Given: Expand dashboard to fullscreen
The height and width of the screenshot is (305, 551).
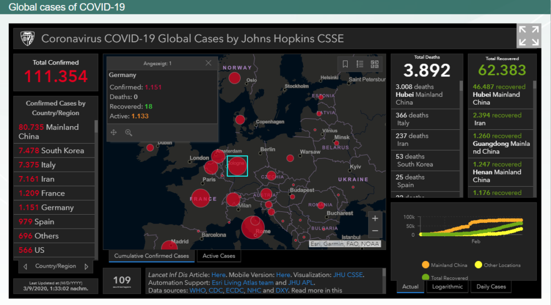Looking at the screenshot, I should pos(529,36).
